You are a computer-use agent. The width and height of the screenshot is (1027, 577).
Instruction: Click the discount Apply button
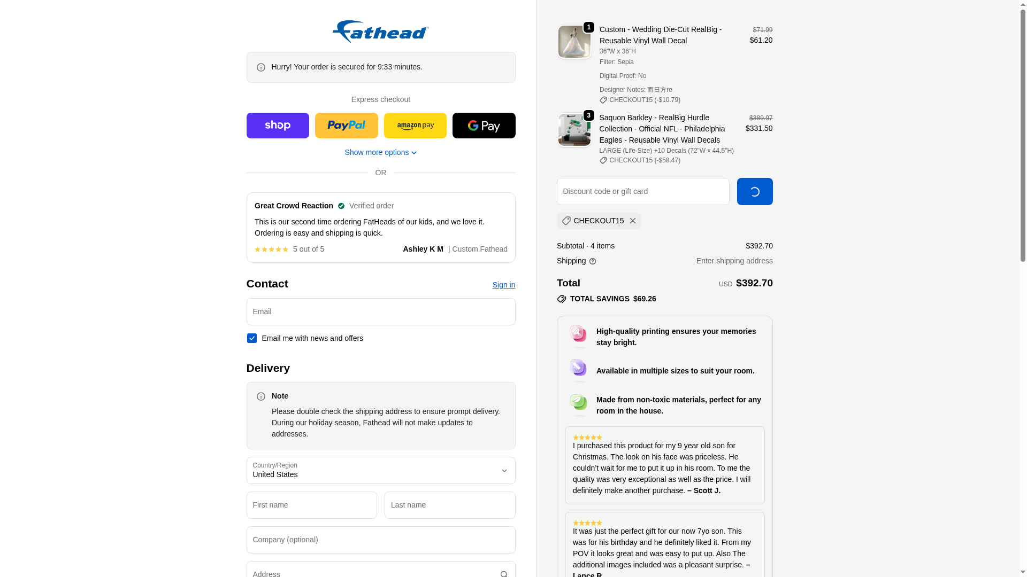pos(755,191)
